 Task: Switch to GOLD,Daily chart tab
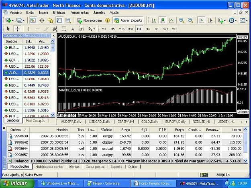click(x=149, y=122)
